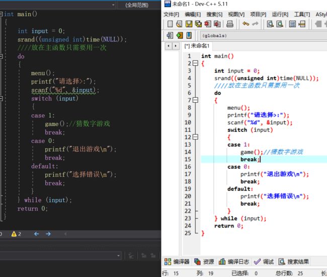
Task: Navigate forward with blue right arrow
Action: 48,234
